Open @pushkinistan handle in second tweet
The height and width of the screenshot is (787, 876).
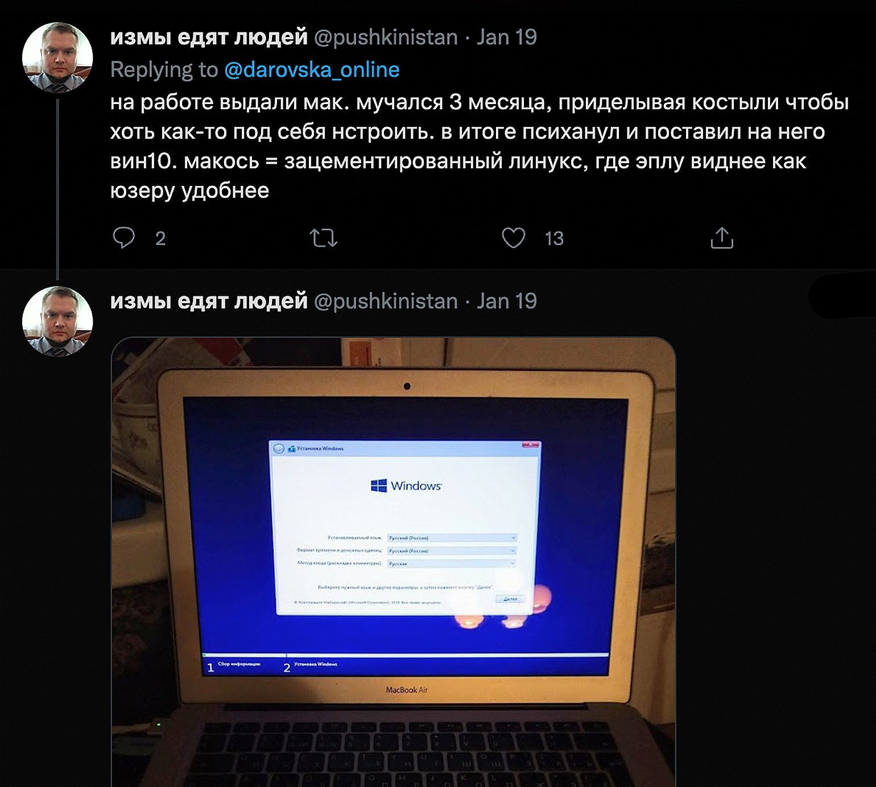pos(386,301)
